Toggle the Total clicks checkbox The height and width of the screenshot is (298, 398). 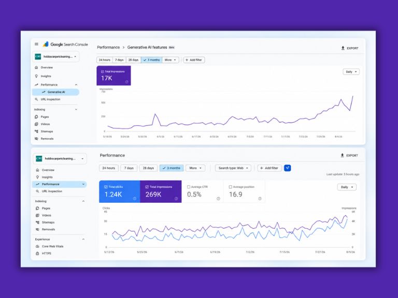(106, 187)
